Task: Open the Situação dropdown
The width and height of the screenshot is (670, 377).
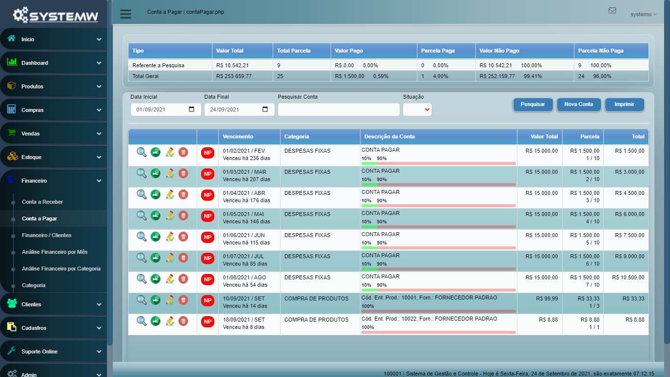Action: (417, 109)
